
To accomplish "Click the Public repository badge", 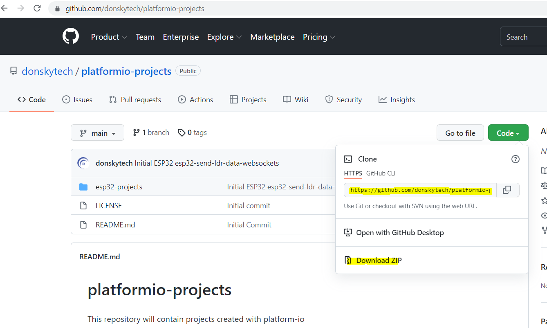I will click(188, 71).
